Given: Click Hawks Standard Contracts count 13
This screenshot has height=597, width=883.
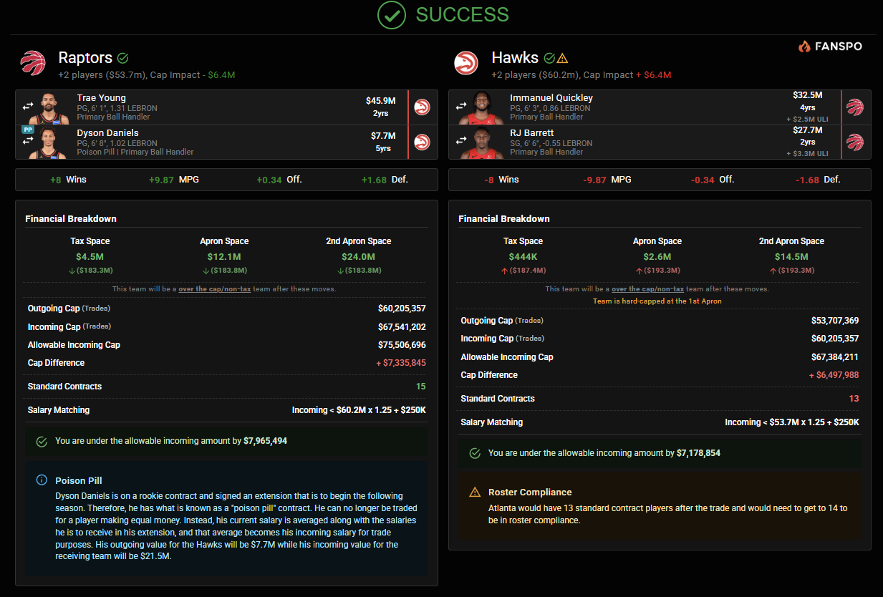Looking at the screenshot, I should (x=854, y=399).
